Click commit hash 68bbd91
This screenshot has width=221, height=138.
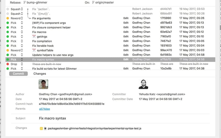pyautogui.click(x=166, y=14)
